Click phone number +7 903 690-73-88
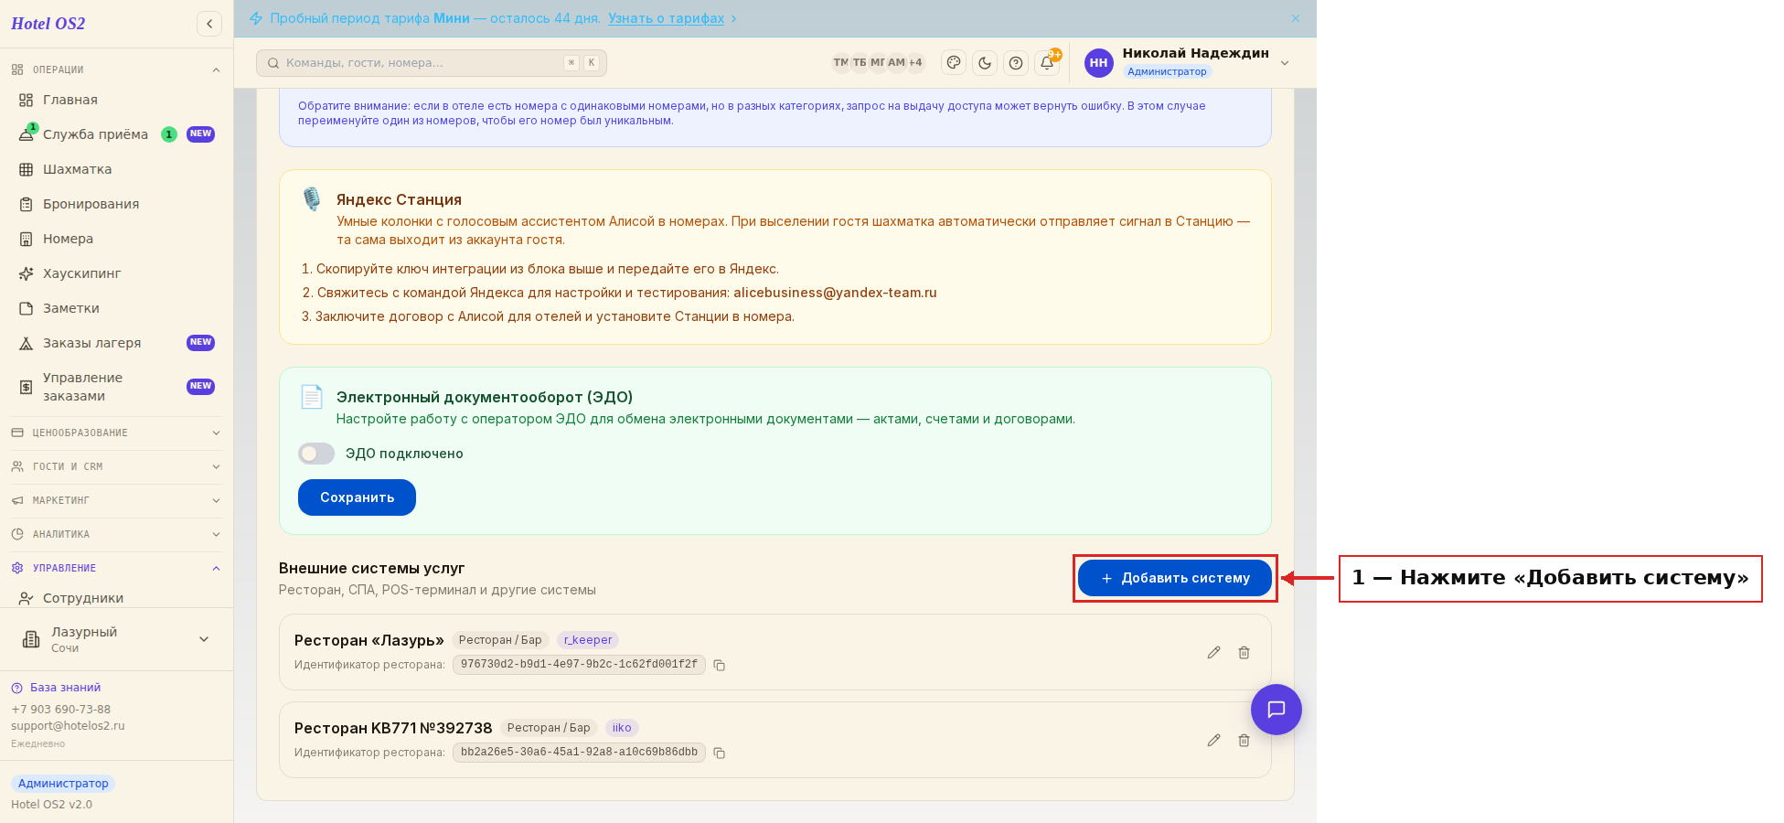Viewport: 1784px width, 823px height. pos(60,710)
